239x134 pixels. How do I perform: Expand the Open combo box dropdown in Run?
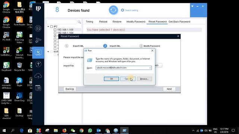[x=150, y=68]
